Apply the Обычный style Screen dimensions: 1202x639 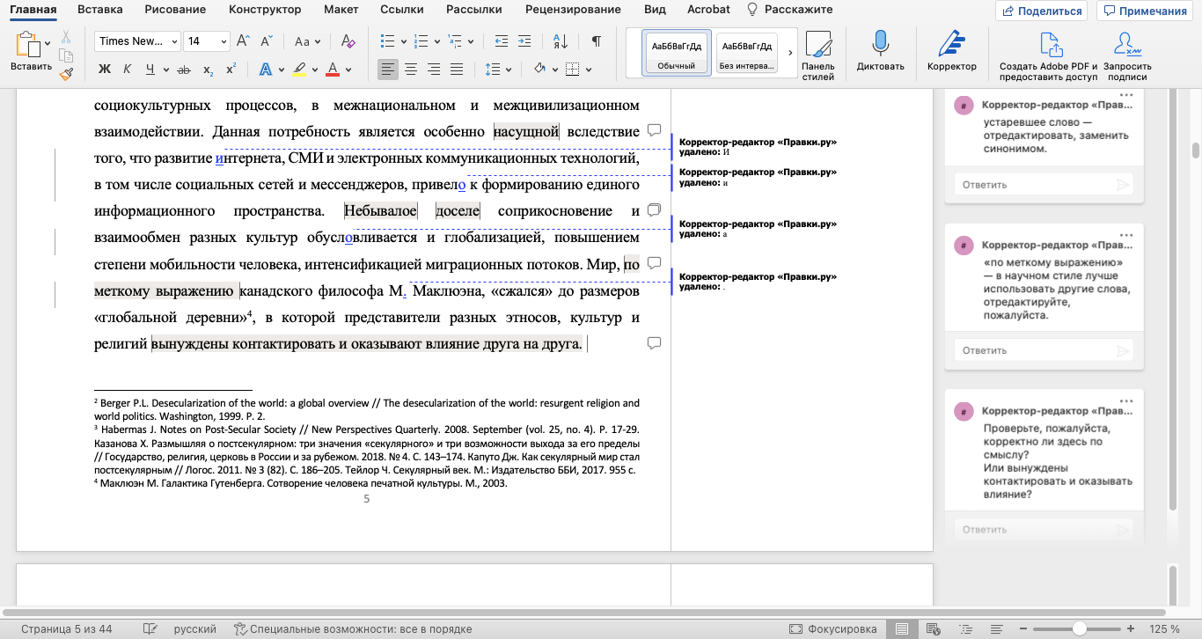tap(676, 53)
